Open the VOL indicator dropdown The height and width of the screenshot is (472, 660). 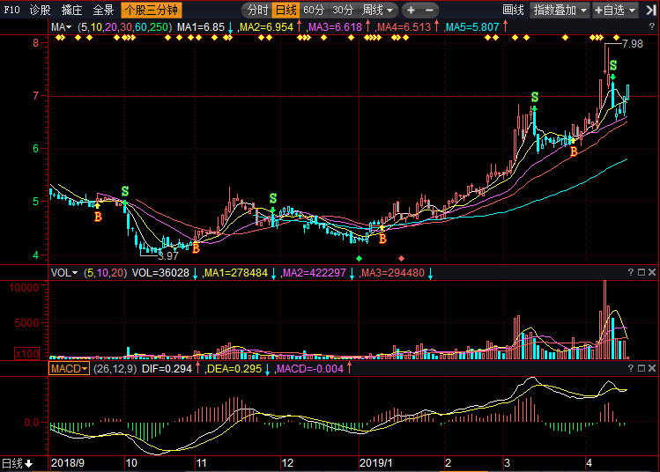click(x=64, y=273)
